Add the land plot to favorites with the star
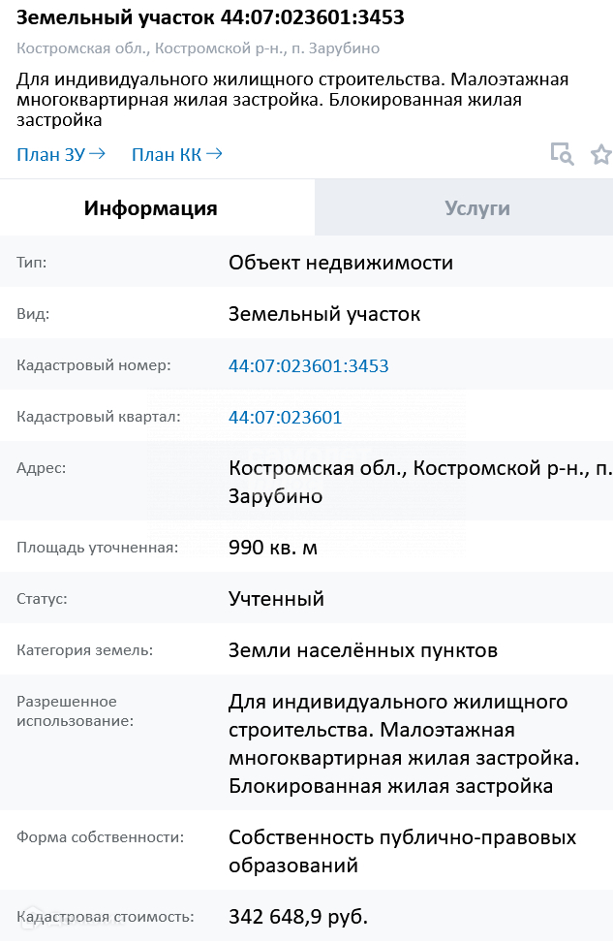Image resolution: width=613 pixels, height=944 pixels. (x=601, y=154)
